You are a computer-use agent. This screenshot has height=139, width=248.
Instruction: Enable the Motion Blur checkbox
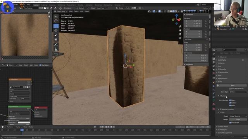point(219,72)
